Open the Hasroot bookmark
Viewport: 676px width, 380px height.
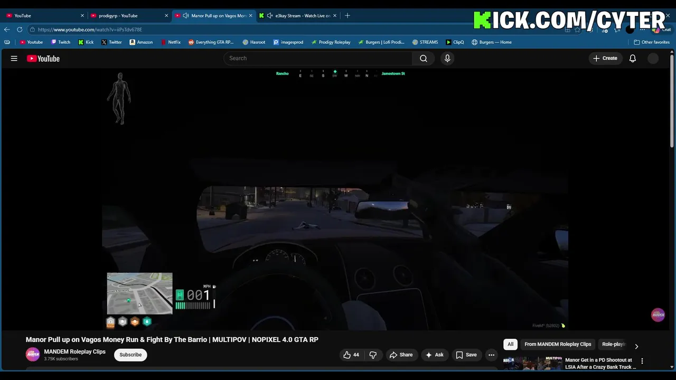254,42
